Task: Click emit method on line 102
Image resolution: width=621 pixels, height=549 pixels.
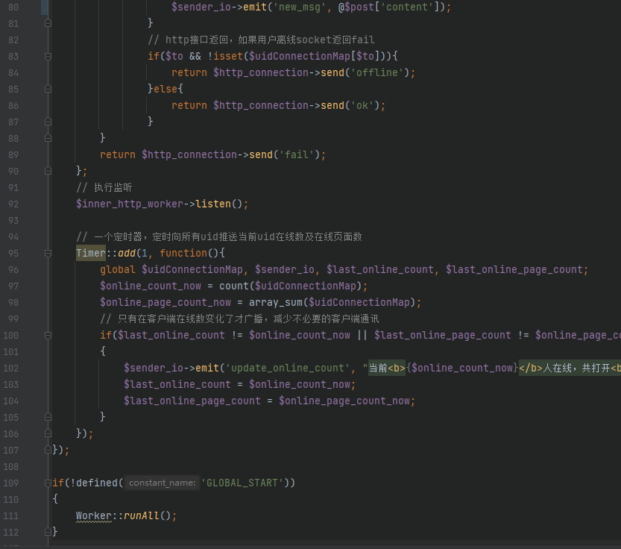Action: click(x=207, y=368)
